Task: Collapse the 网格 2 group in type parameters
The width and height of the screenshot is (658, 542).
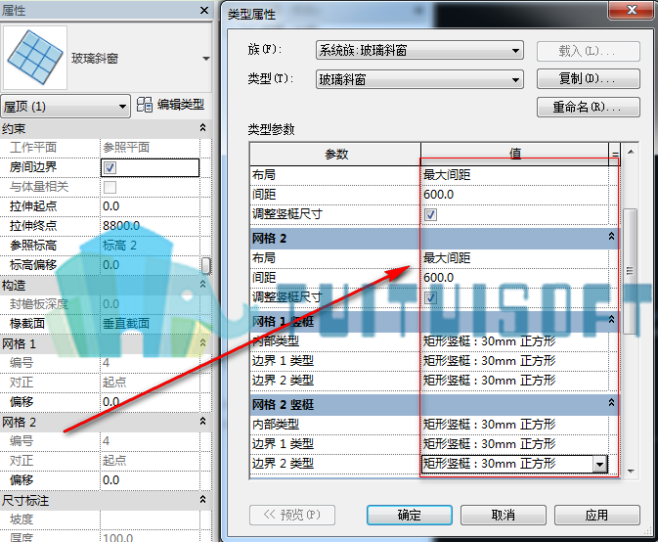Action: pos(611,237)
